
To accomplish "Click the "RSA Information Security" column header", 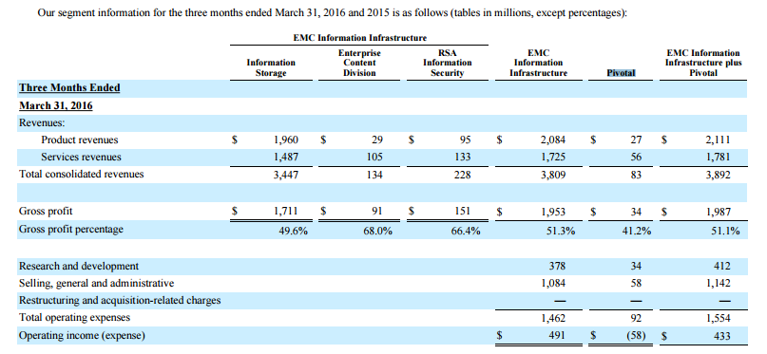I will pyautogui.click(x=448, y=63).
